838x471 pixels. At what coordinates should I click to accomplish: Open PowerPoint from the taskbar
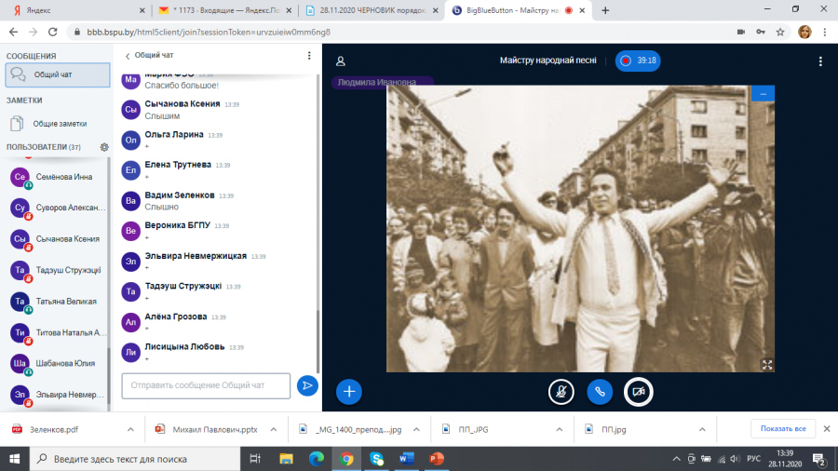pos(437,459)
